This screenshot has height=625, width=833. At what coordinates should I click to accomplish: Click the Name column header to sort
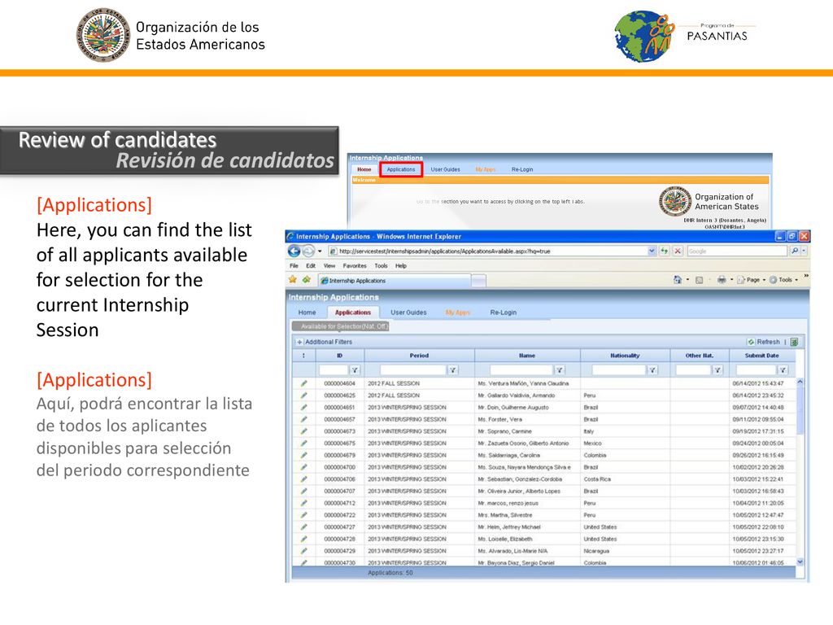tap(527, 356)
